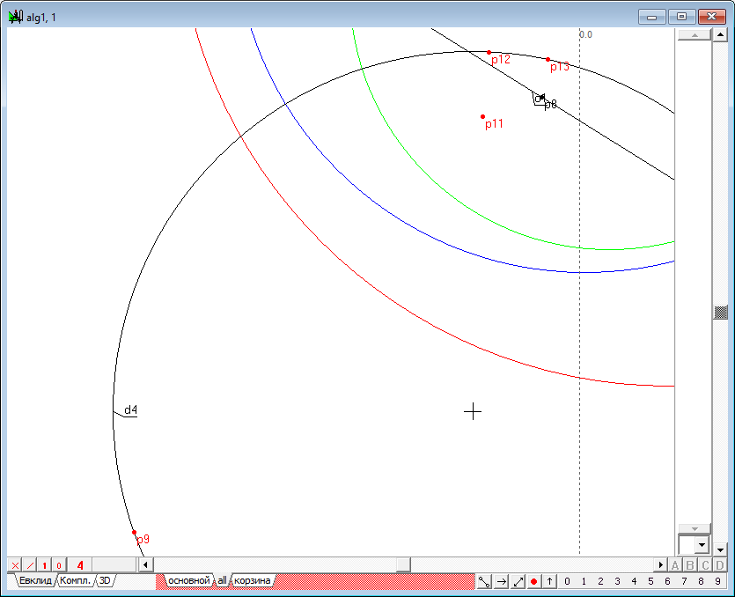The image size is (735, 597).
Task: Click the vertical scrollbar thumb
Action: (720, 313)
